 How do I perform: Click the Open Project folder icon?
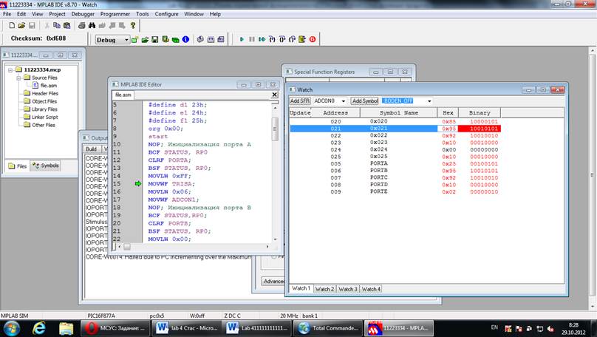pyautogui.click(x=145, y=39)
